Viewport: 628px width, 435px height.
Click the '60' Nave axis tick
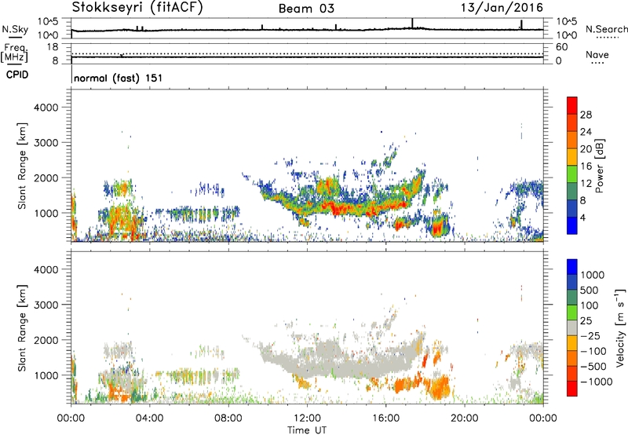pos(561,47)
